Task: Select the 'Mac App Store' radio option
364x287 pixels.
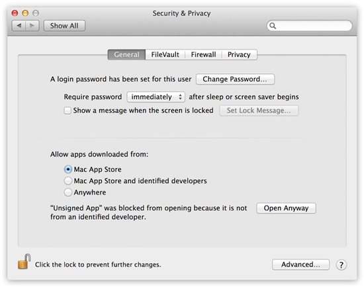Action: point(68,169)
